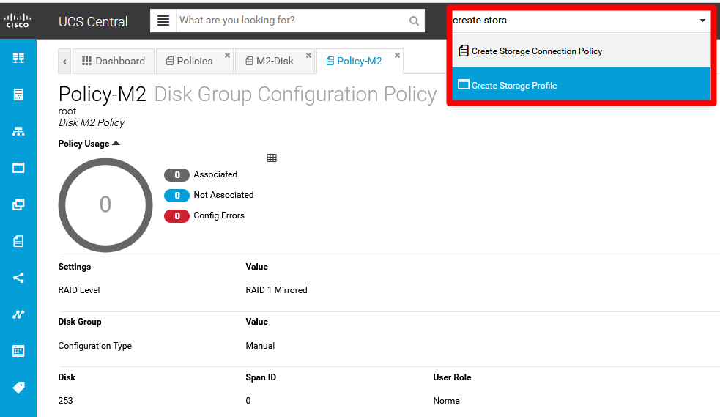Click the search magnifier icon
The width and height of the screenshot is (720, 417).
pos(414,21)
